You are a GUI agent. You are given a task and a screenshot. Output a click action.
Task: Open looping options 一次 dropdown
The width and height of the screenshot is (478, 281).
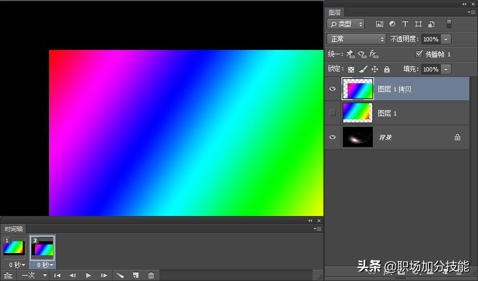click(34, 276)
